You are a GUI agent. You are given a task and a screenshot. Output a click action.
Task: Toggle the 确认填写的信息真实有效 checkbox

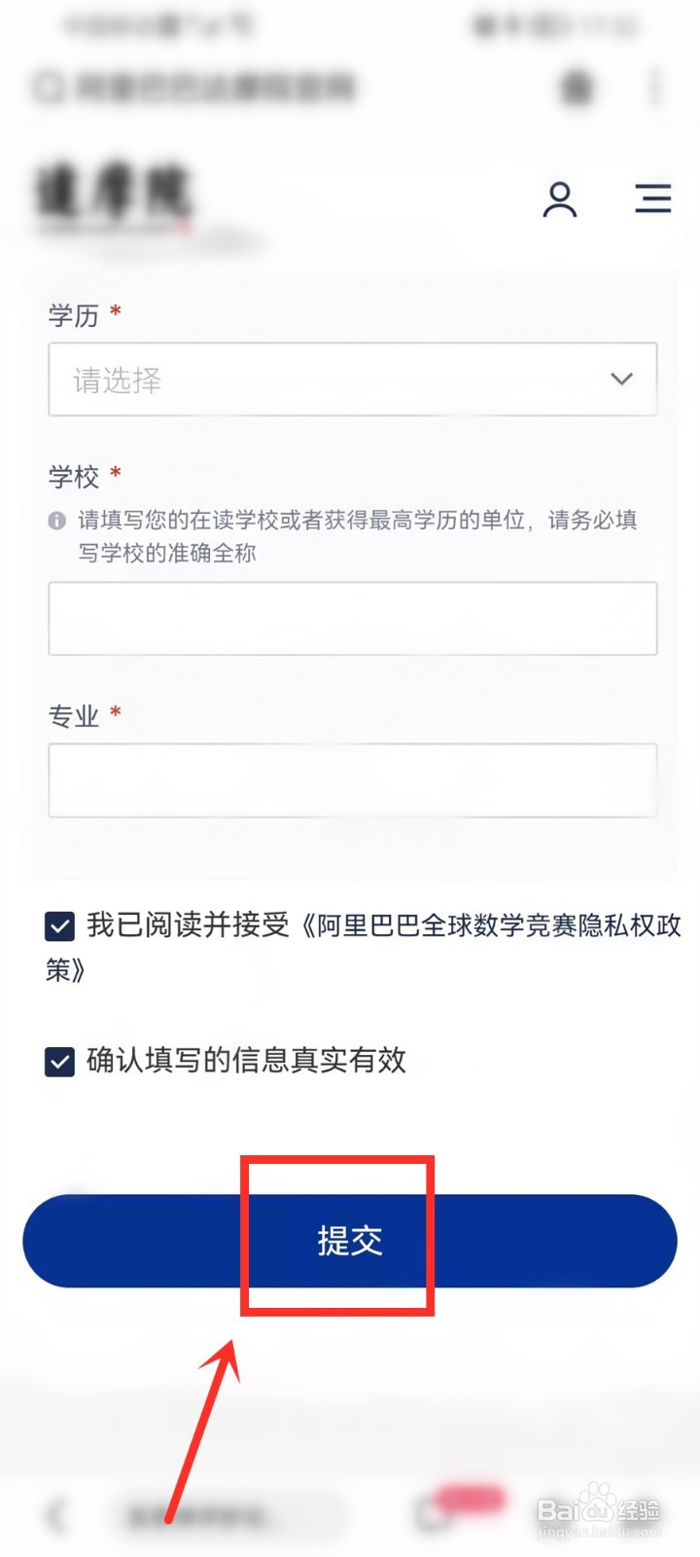coord(59,1061)
